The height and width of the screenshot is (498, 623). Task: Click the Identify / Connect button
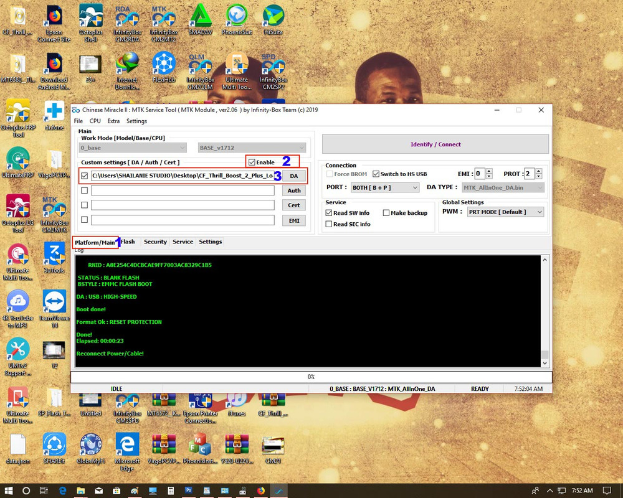(x=435, y=144)
